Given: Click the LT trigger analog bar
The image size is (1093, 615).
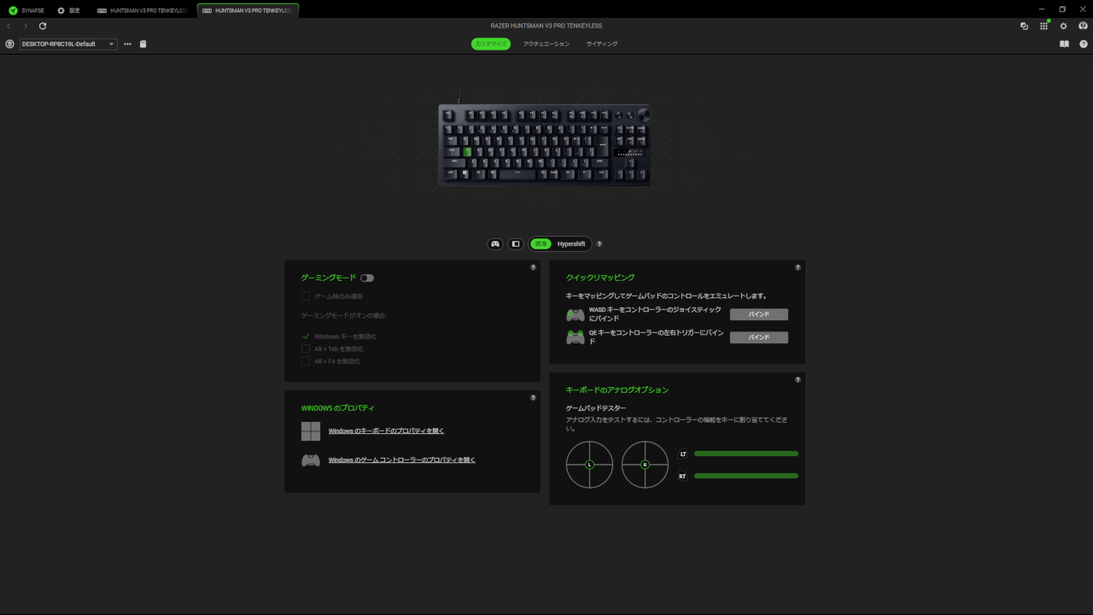Looking at the screenshot, I should [x=746, y=454].
